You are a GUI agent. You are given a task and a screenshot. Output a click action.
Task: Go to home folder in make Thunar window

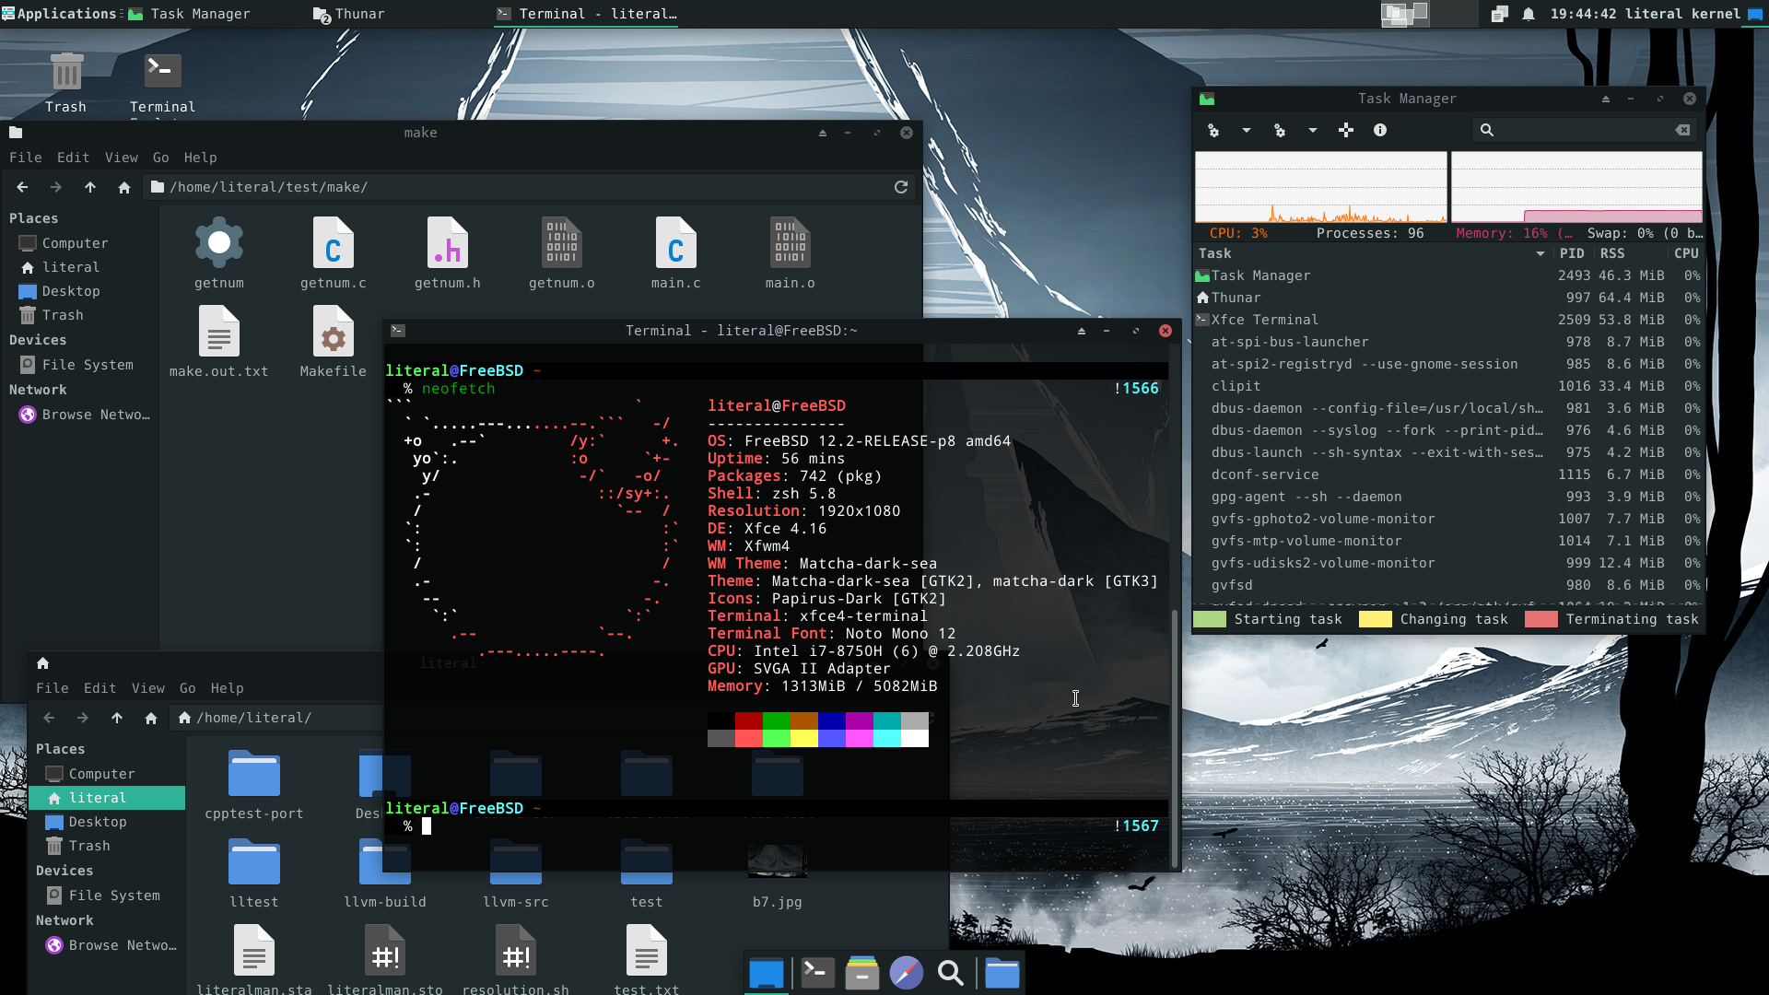pyautogui.click(x=124, y=187)
